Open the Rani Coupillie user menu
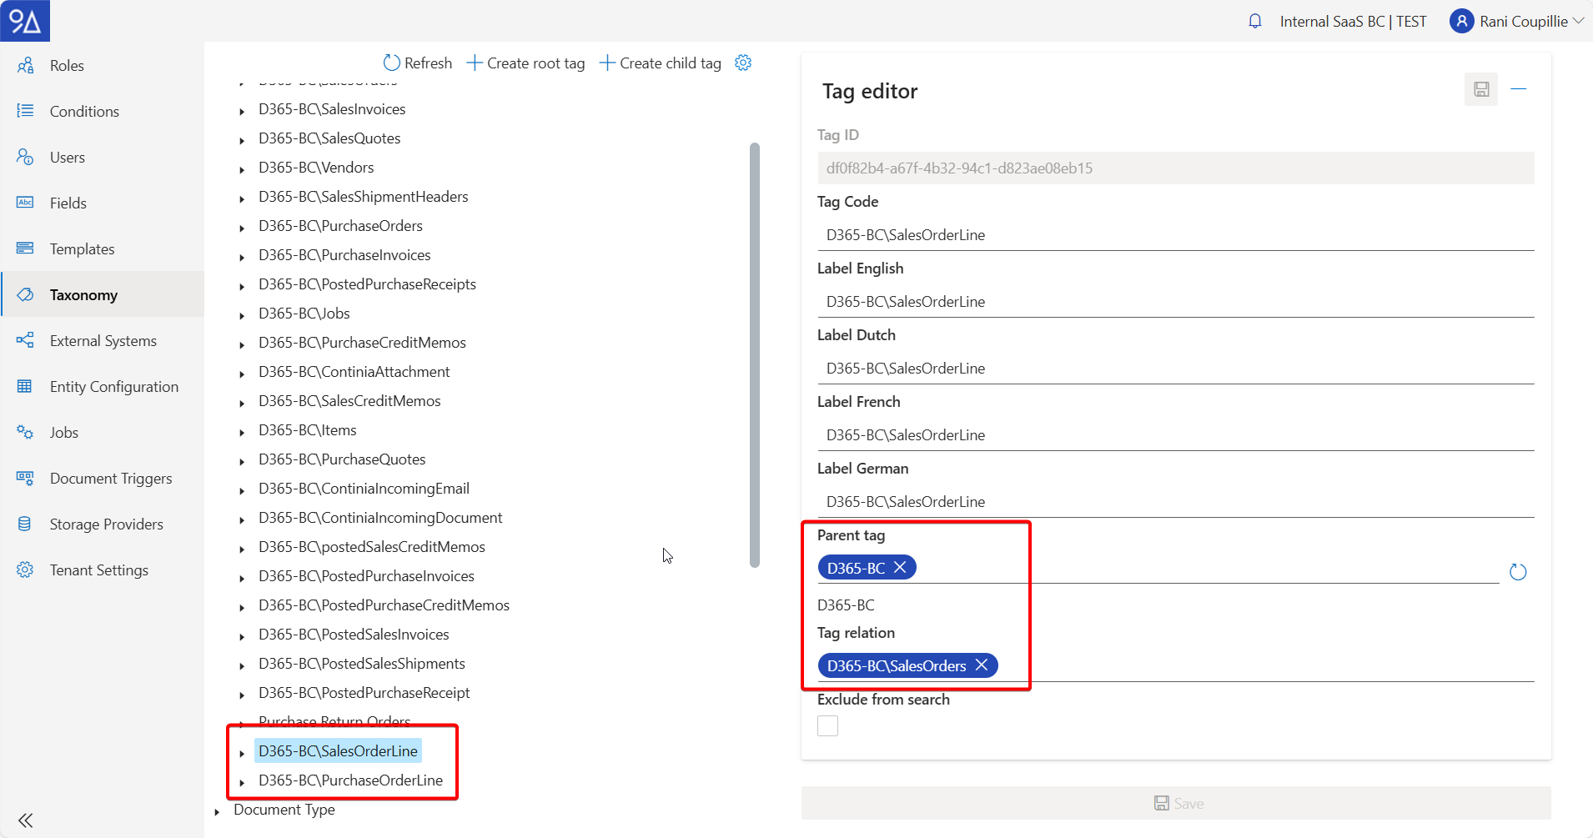This screenshot has width=1593, height=838. 1517,22
